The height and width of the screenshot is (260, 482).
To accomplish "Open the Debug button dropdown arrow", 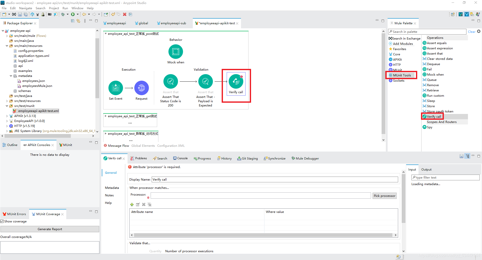I will click(68, 14).
